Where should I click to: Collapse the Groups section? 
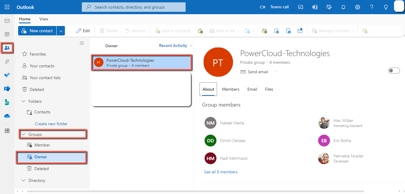pos(24,134)
